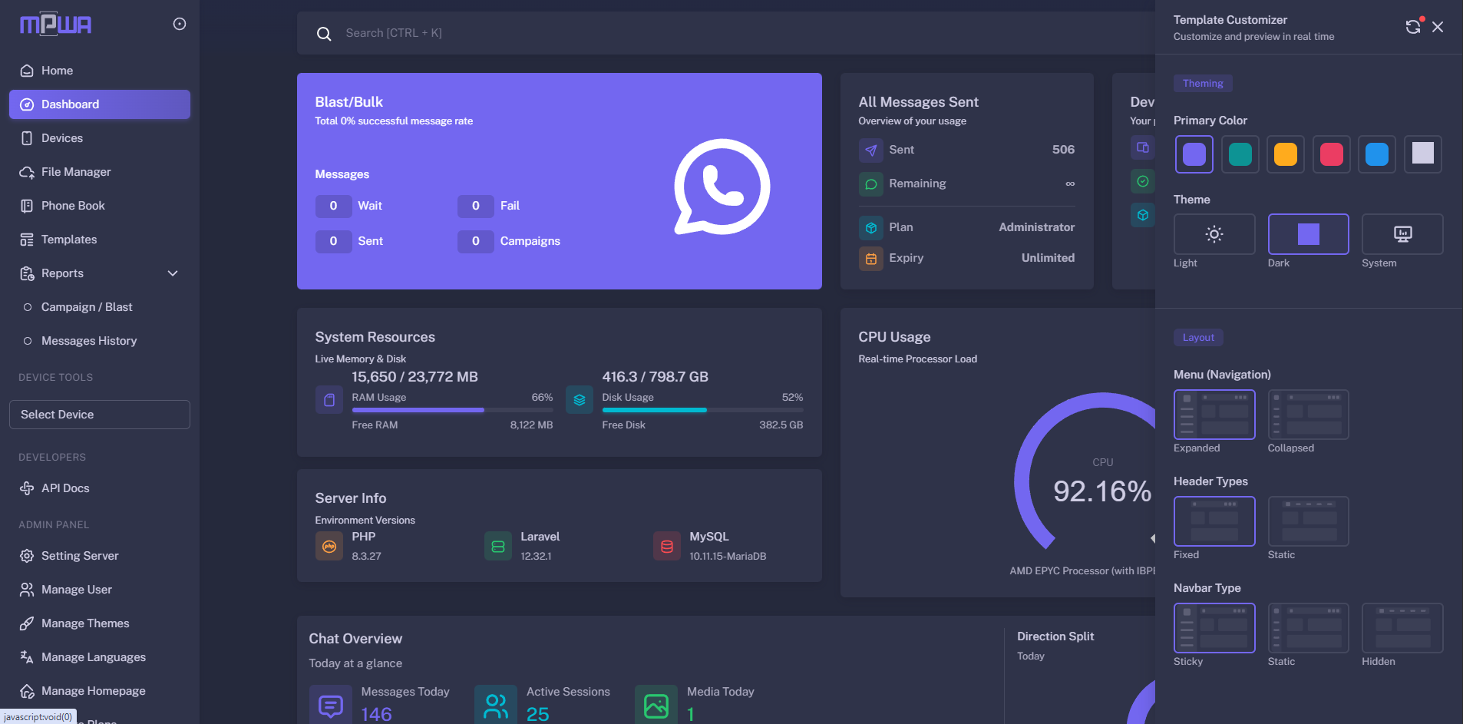
Task: Click the Sent paper plane icon
Action: pyautogui.click(x=870, y=150)
